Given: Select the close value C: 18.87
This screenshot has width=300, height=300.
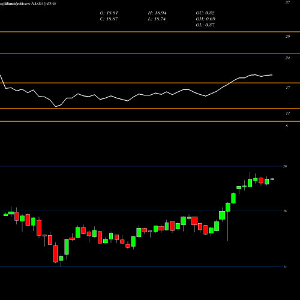Looking at the screenshot, I should (x=109, y=19).
